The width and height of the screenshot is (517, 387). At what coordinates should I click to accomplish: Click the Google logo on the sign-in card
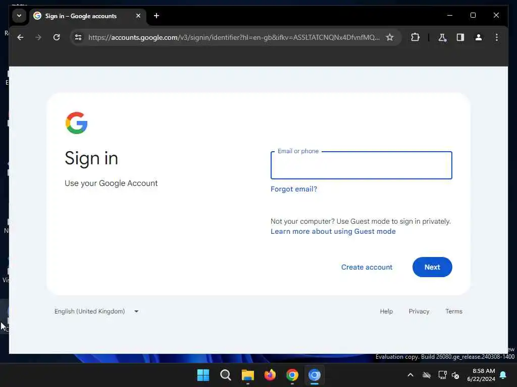tap(77, 123)
